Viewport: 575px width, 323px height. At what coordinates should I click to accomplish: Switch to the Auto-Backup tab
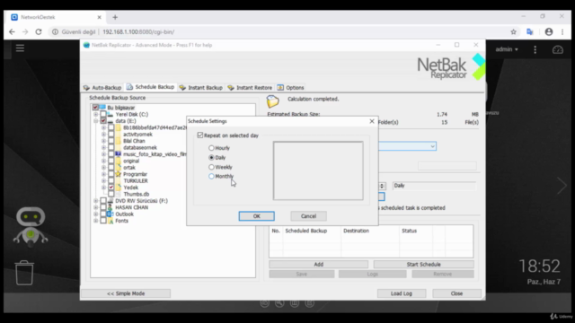point(102,88)
